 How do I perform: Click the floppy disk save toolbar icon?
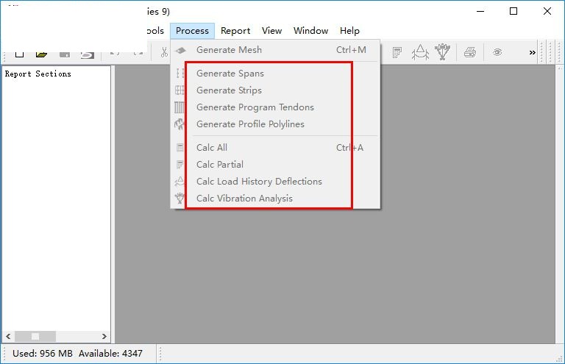[x=65, y=54]
